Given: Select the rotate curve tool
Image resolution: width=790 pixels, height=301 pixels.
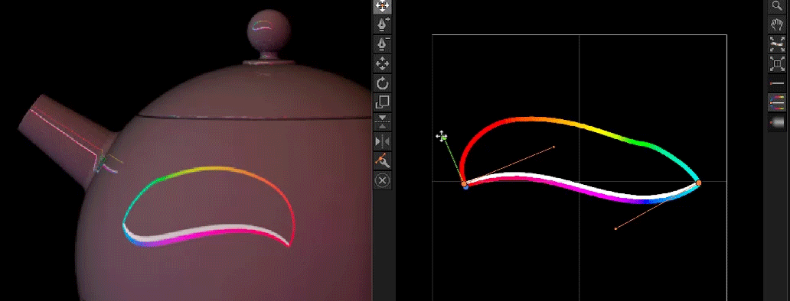Looking at the screenshot, I should click(x=383, y=83).
